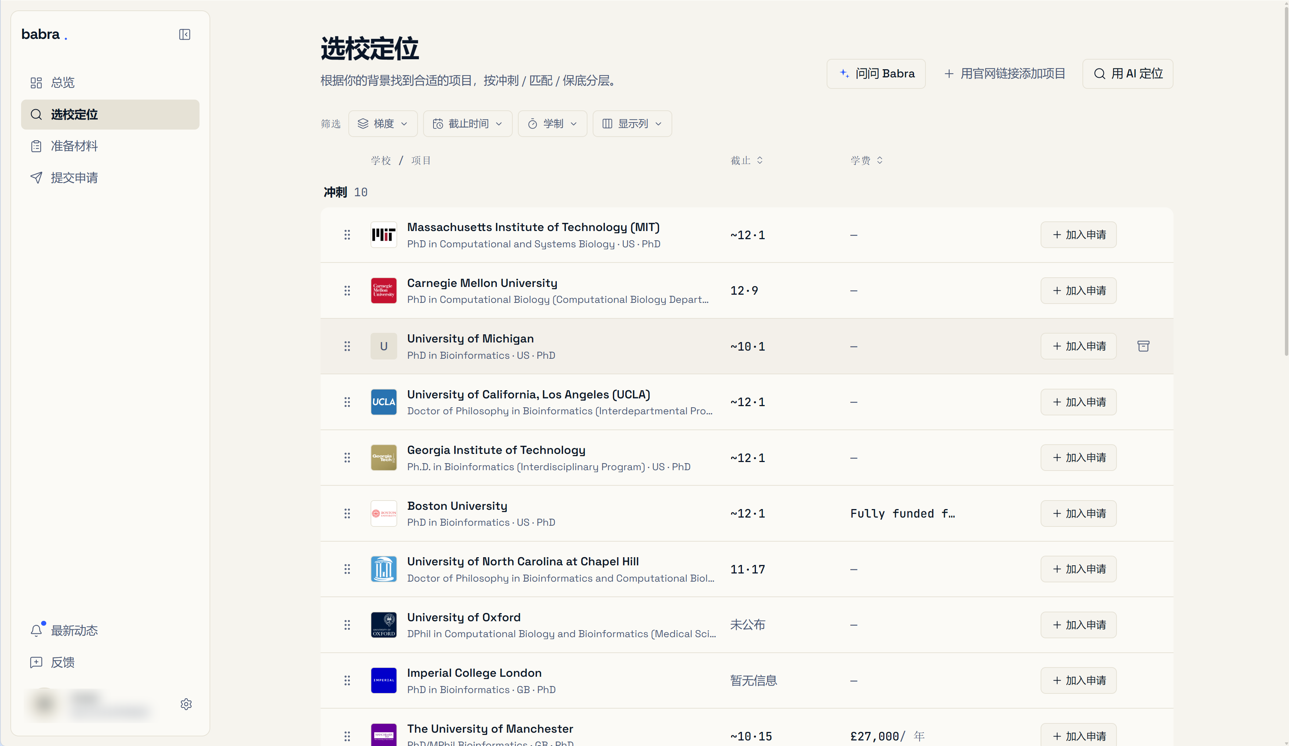Open the 学制 filter dropdown
The height and width of the screenshot is (746, 1289).
[x=552, y=124]
